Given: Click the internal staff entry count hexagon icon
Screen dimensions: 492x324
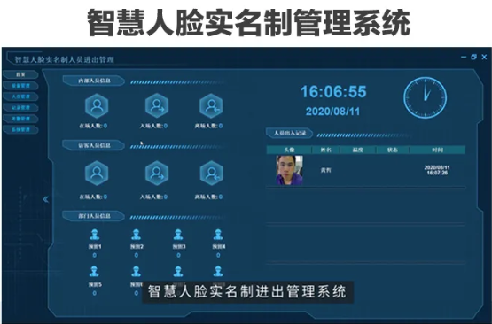Looking at the screenshot, I should tap(157, 105).
